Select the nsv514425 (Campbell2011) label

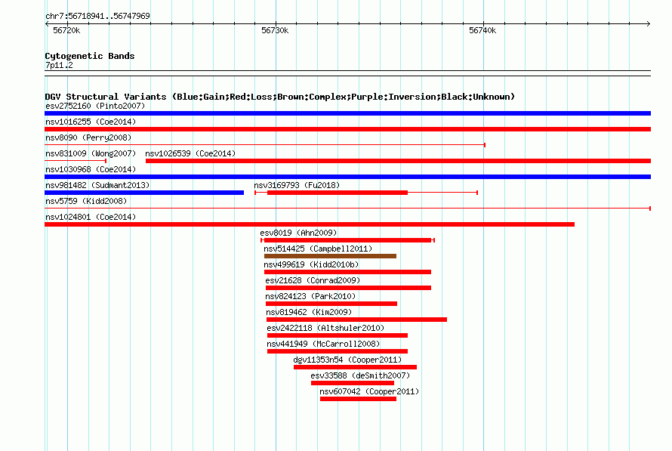(318, 249)
